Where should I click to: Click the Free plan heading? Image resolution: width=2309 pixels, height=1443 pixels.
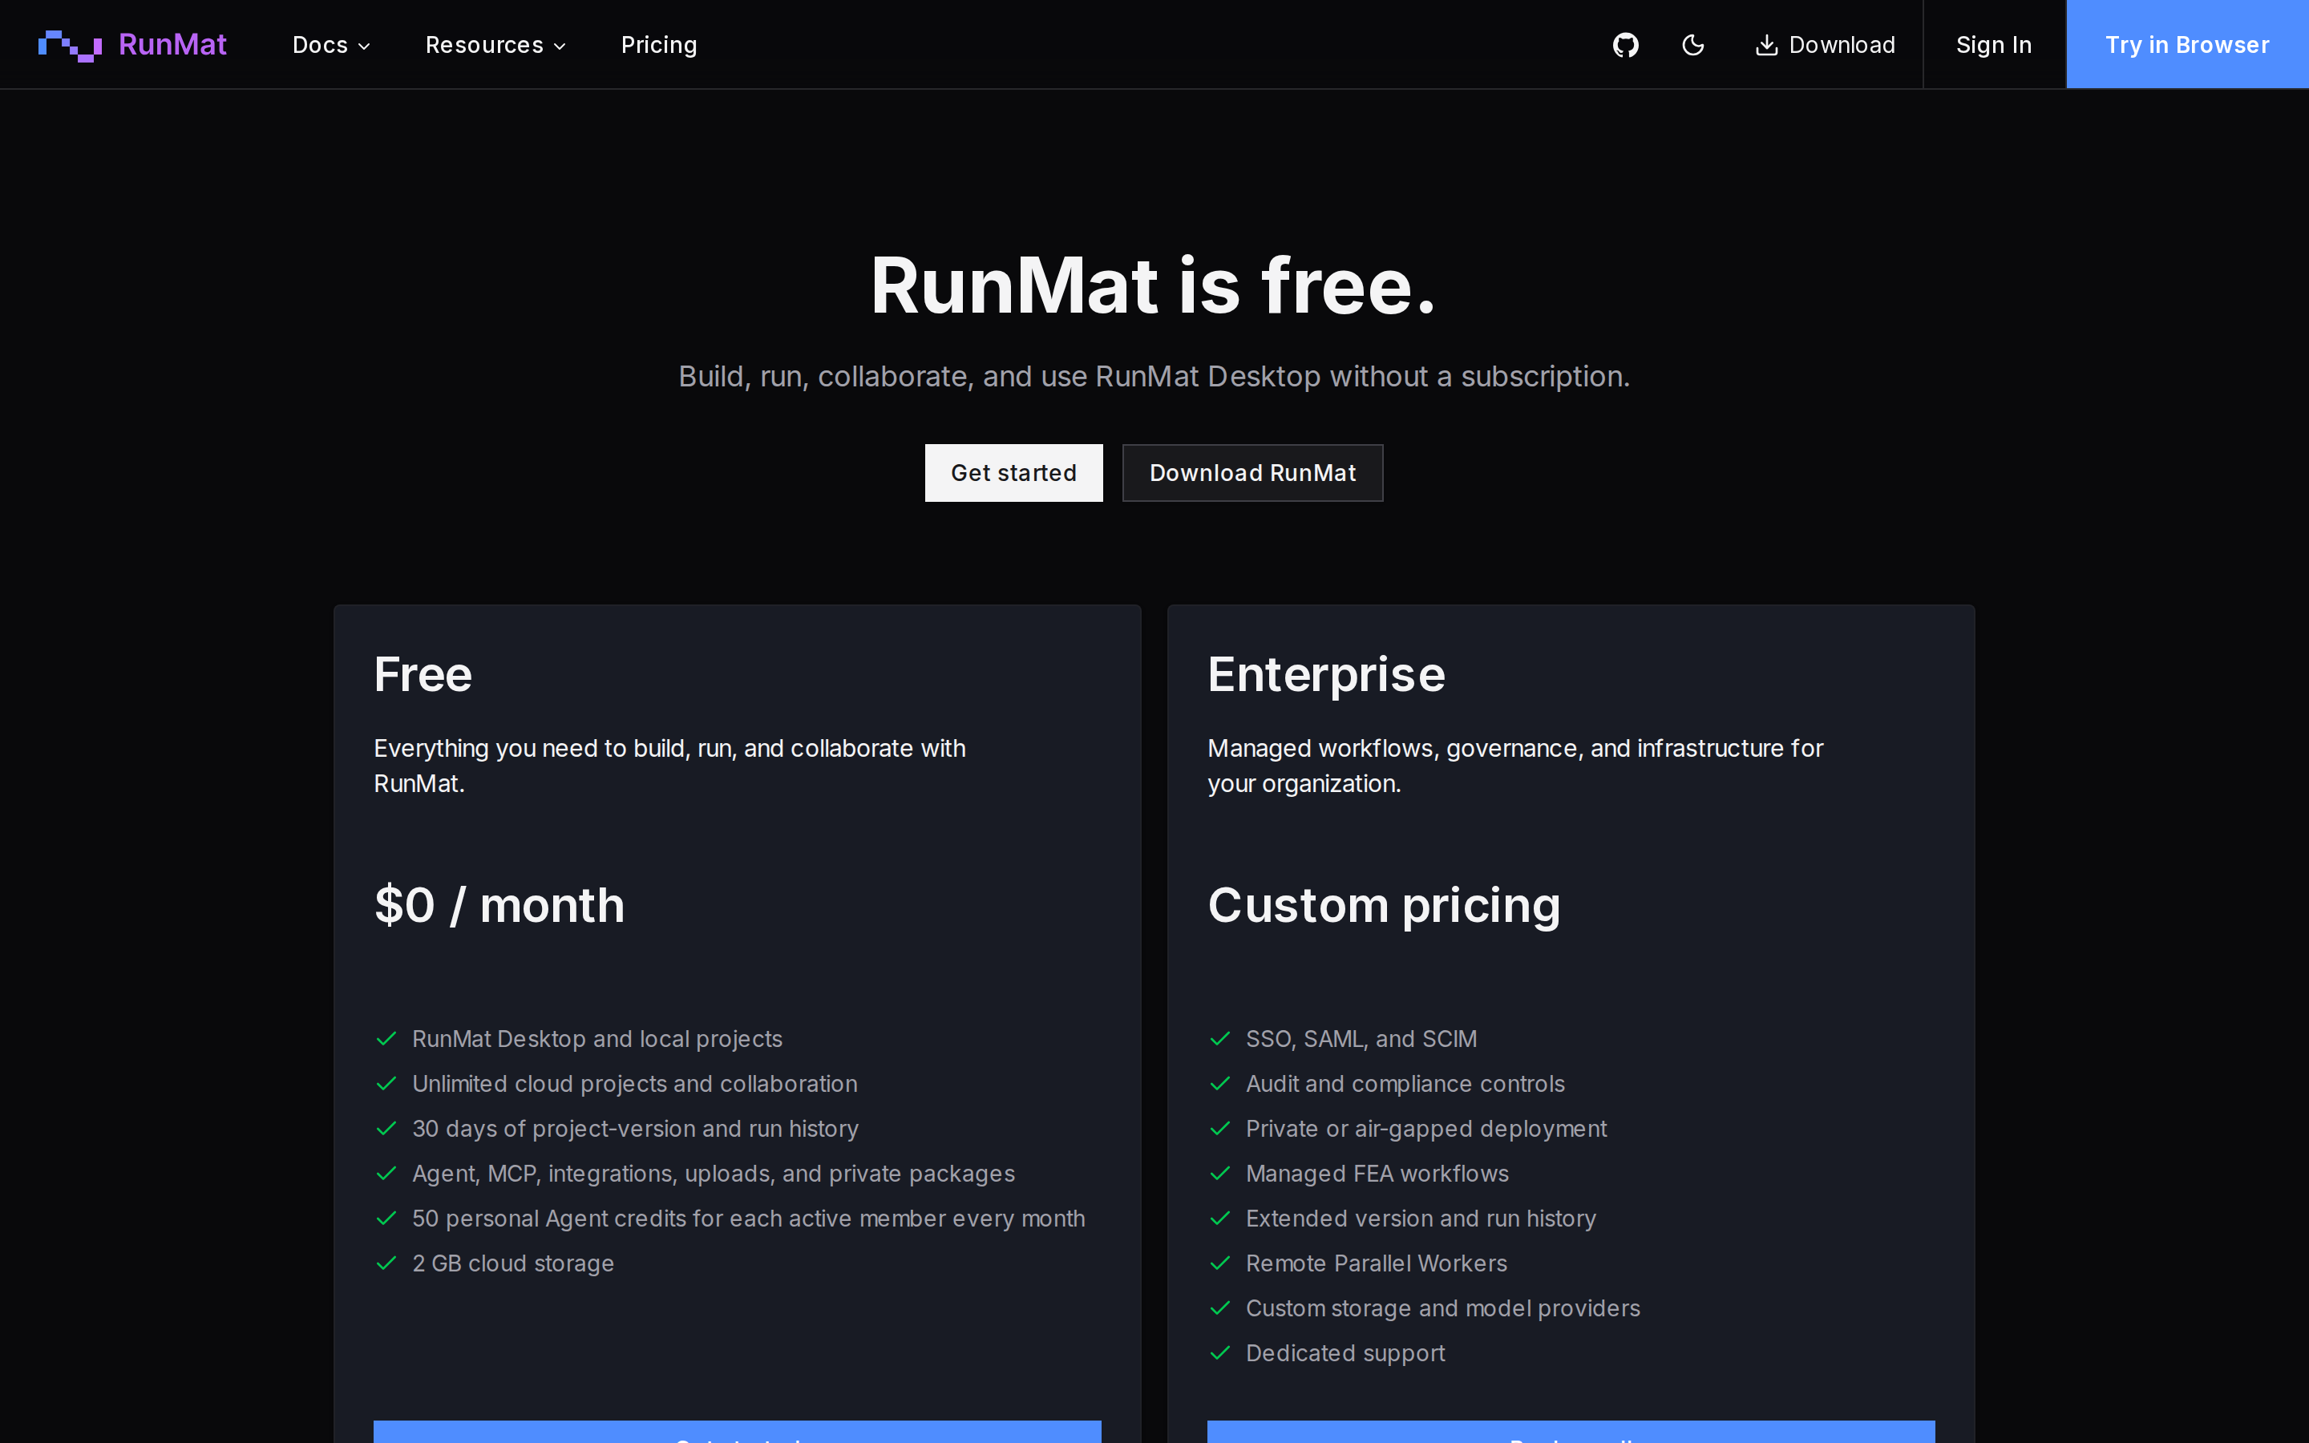423,675
